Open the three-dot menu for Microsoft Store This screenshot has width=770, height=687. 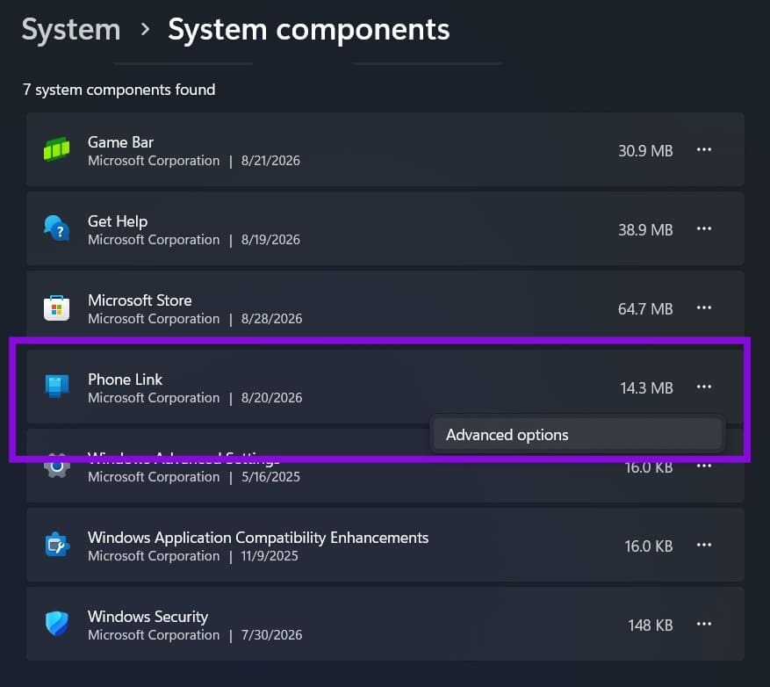703,307
